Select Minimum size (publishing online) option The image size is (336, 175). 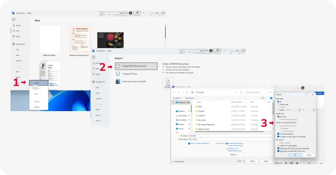(x=227, y=148)
